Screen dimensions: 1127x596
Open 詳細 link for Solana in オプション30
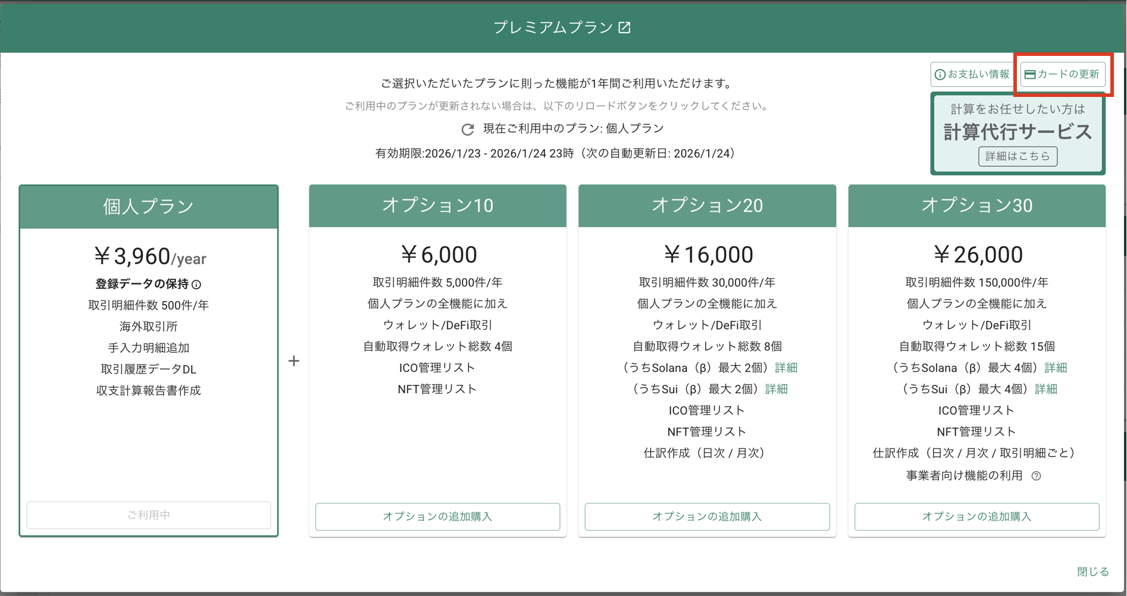click(1056, 368)
